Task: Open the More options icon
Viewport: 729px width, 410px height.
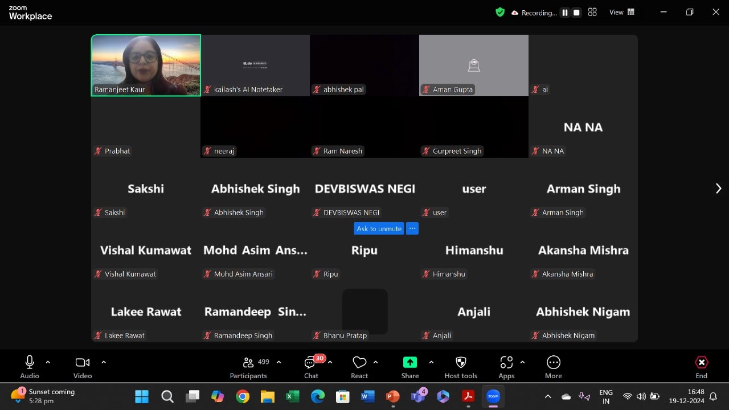Action: coord(553,363)
